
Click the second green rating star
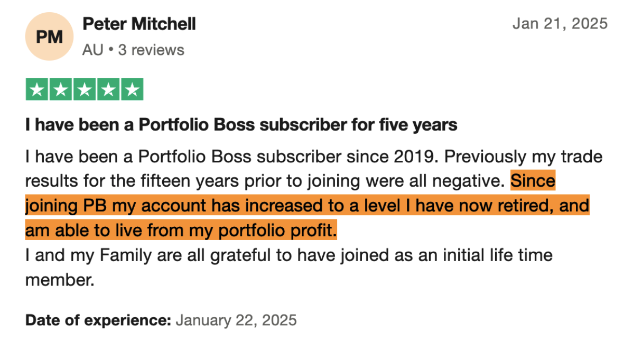(x=61, y=89)
